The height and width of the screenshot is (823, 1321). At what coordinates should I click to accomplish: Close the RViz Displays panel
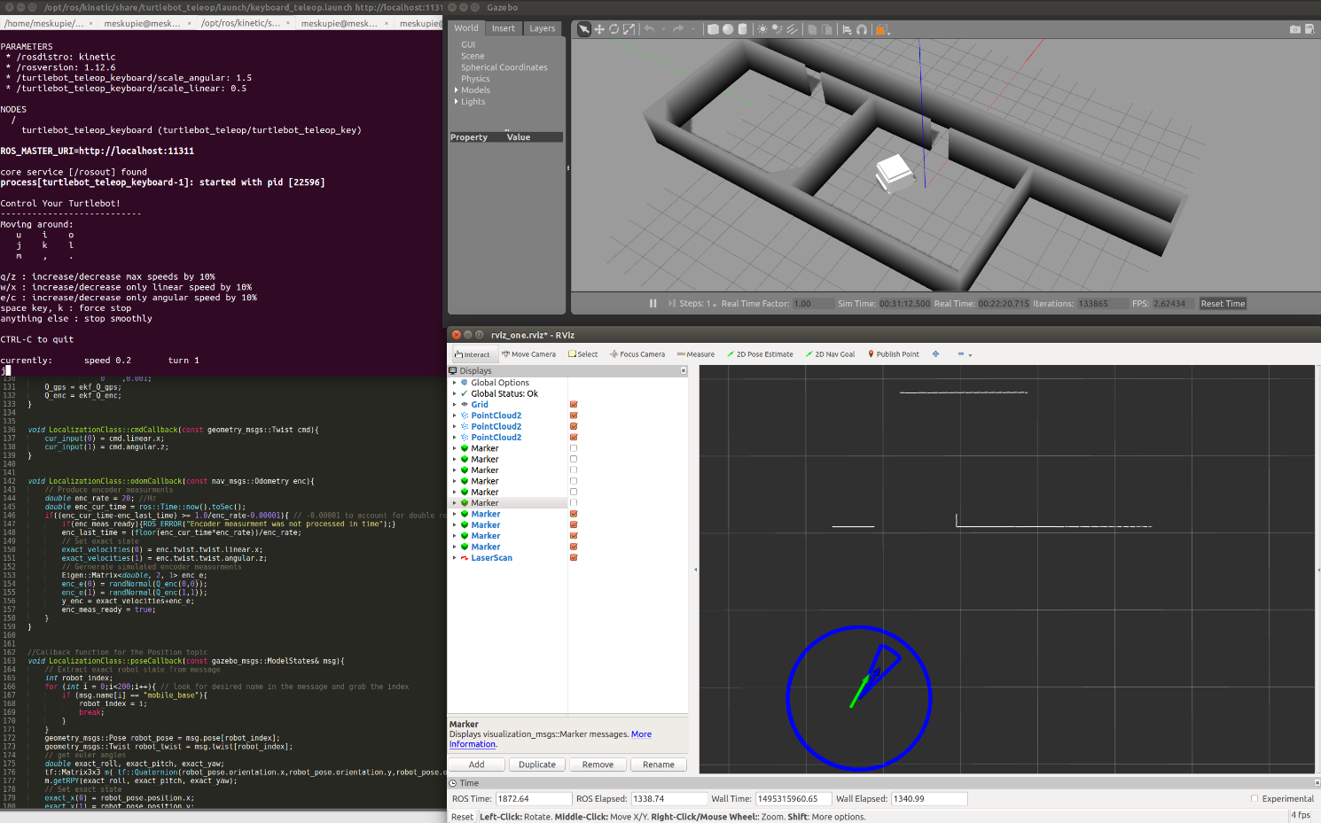684,371
